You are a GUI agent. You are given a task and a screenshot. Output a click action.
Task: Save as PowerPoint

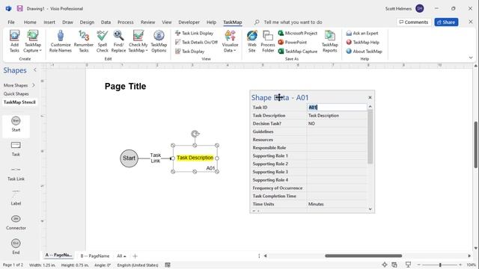click(x=293, y=42)
